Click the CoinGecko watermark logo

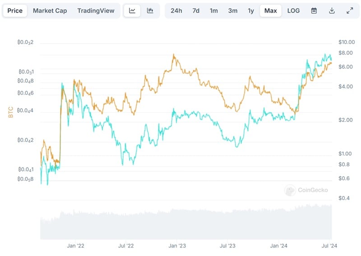pos(306,190)
